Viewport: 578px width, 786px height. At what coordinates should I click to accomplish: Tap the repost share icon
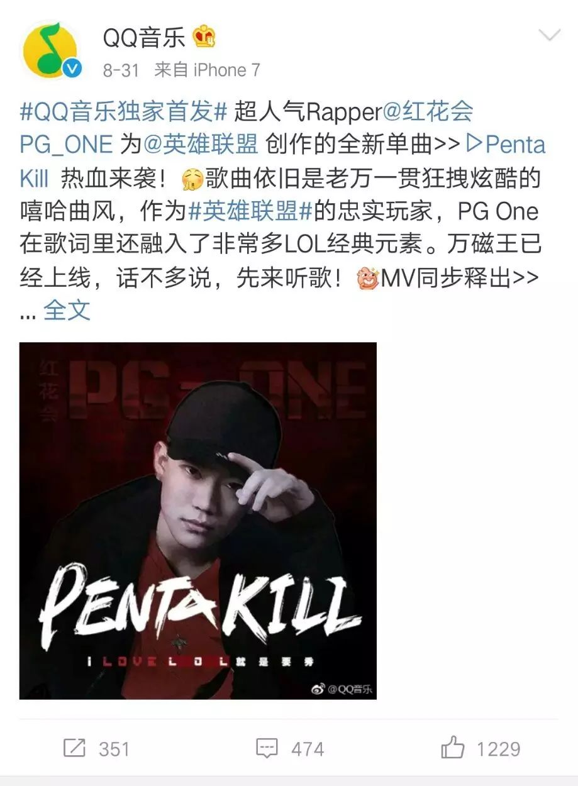(74, 748)
